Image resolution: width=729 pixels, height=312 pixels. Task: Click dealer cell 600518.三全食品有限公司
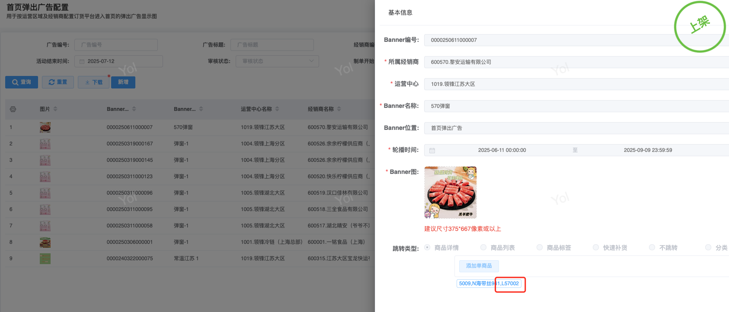click(x=338, y=209)
